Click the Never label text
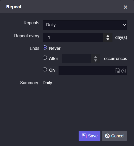The height and width of the screenshot is (146, 134). 55,48
